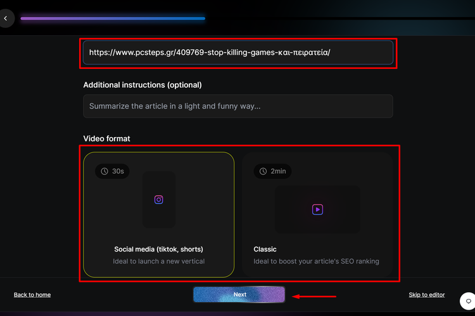475x316 pixels.
Task: Go Back to home
Action: pyautogui.click(x=32, y=295)
